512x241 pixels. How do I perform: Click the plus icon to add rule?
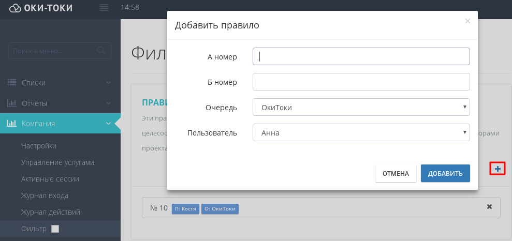pyautogui.click(x=498, y=168)
